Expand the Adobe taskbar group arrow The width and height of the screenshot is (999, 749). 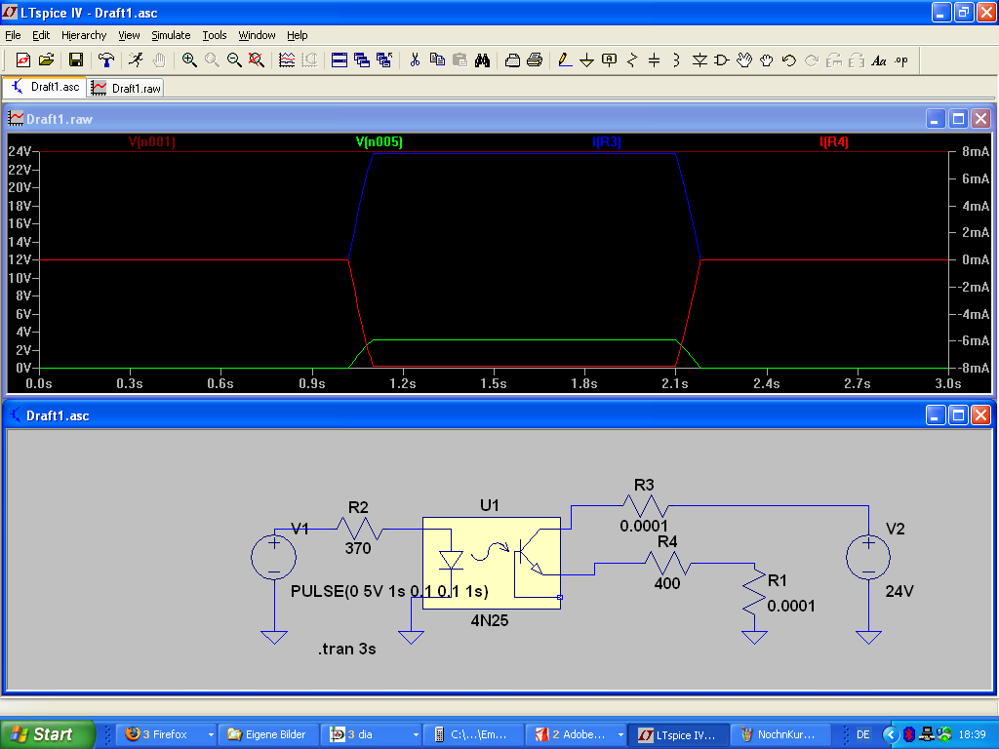[620, 735]
